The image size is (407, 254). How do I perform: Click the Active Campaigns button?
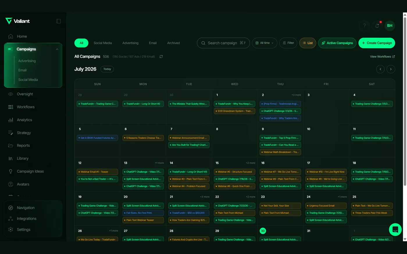(x=337, y=43)
